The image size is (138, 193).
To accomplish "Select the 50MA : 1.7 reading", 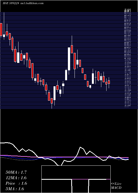I will pos(16,172).
